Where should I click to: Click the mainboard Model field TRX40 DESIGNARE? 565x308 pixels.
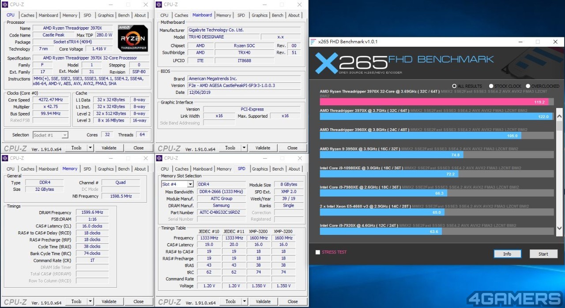point(223,37)
